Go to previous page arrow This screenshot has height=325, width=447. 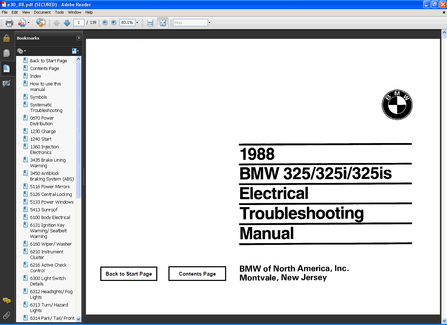point(57,23)
